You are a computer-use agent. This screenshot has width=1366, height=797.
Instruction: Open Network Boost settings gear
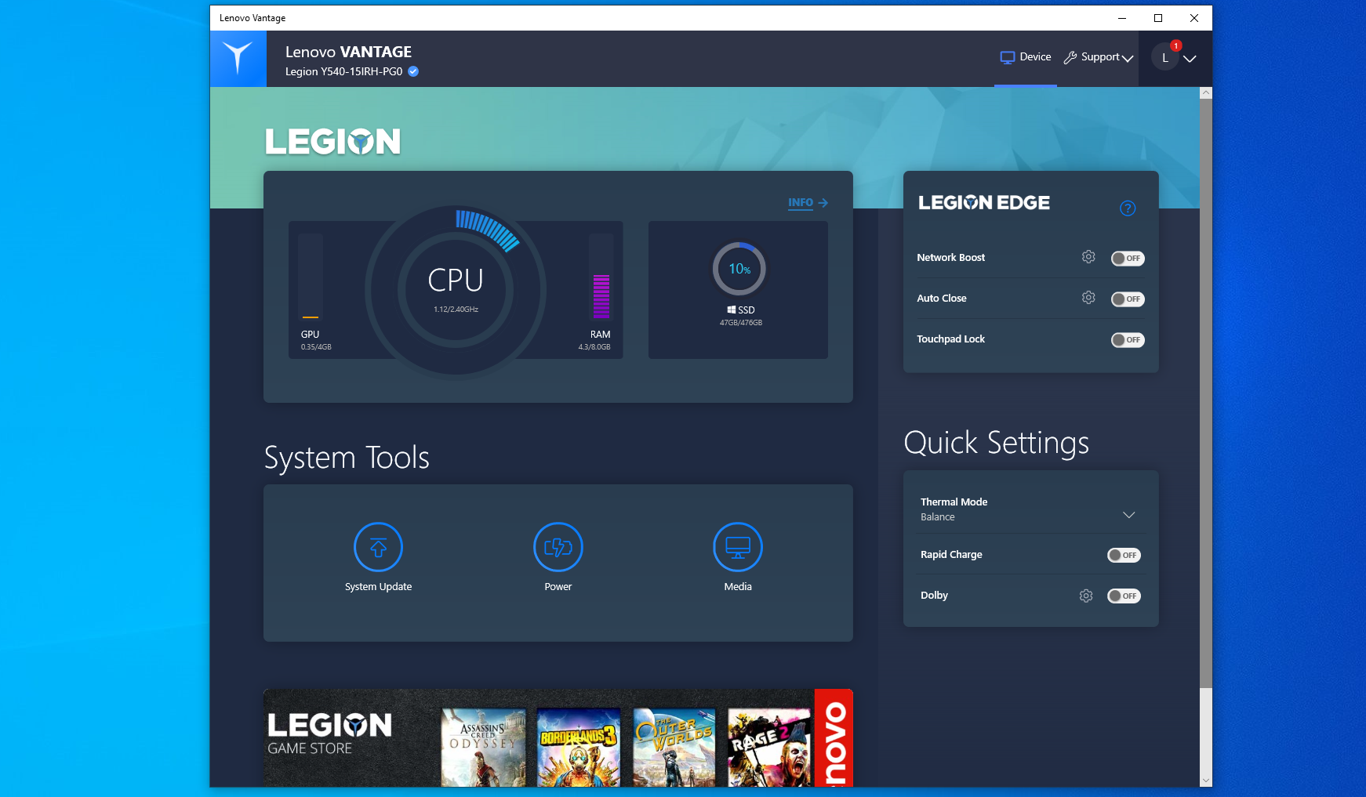pos(1088,257)
